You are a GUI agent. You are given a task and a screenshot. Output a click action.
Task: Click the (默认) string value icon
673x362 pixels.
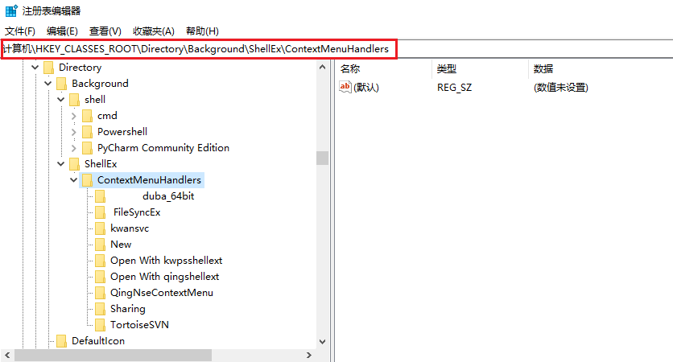[x=345, y=87]
